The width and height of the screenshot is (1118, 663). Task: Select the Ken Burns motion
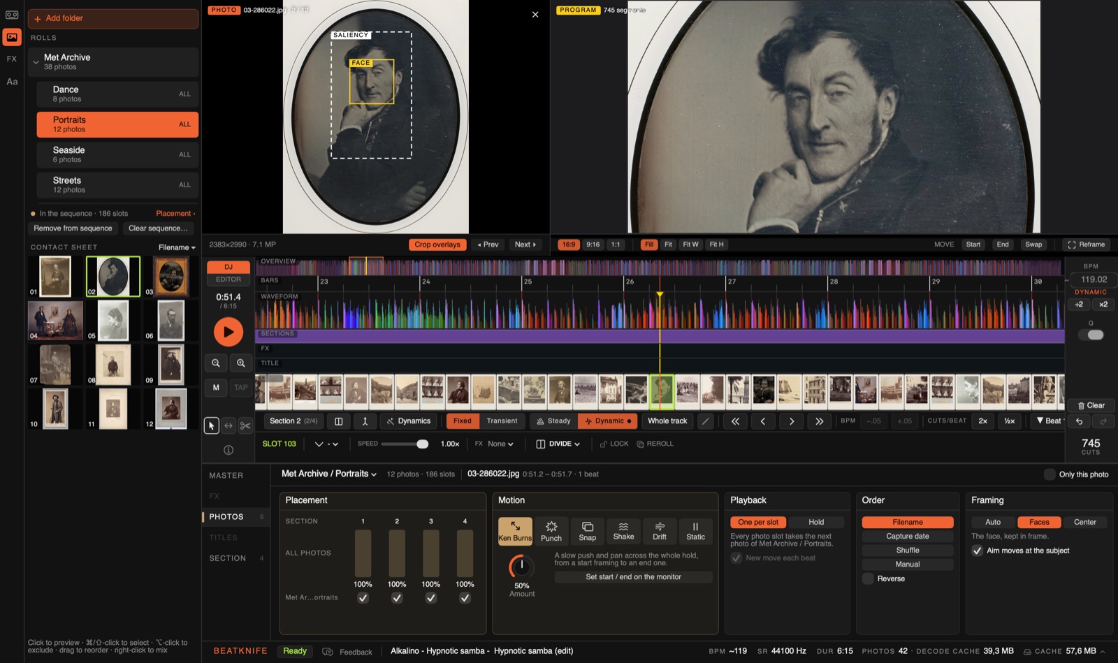tap(515, 531)
